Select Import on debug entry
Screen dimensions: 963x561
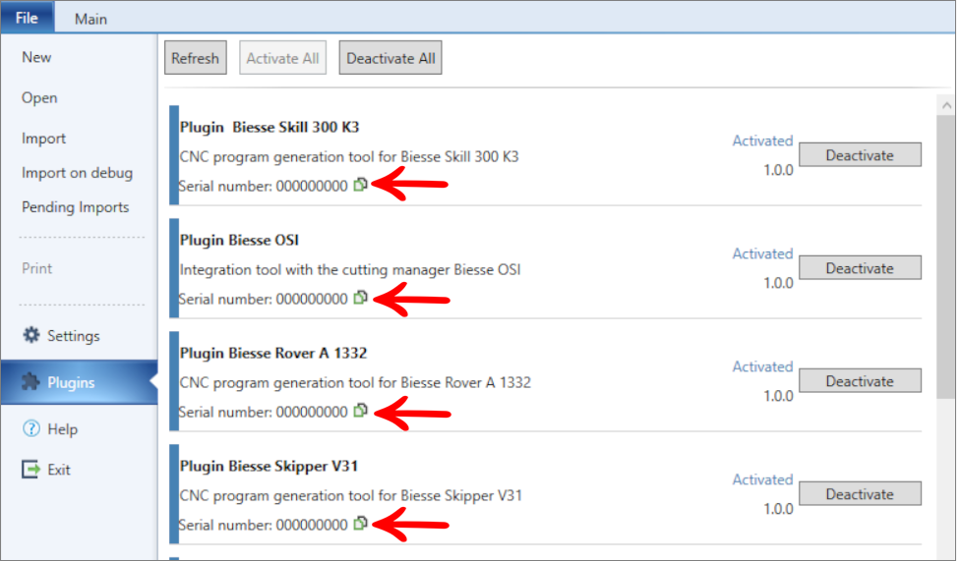pos(77,173)
